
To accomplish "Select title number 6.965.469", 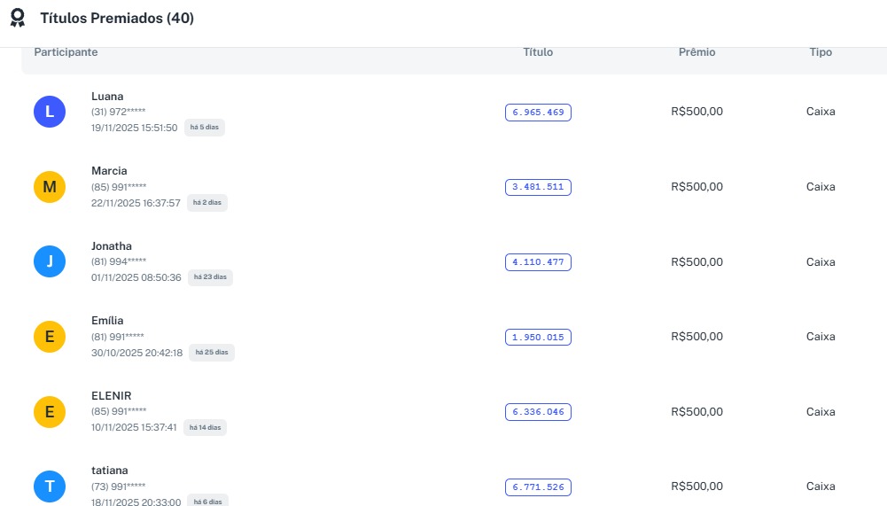I will (x=538, y=113).
